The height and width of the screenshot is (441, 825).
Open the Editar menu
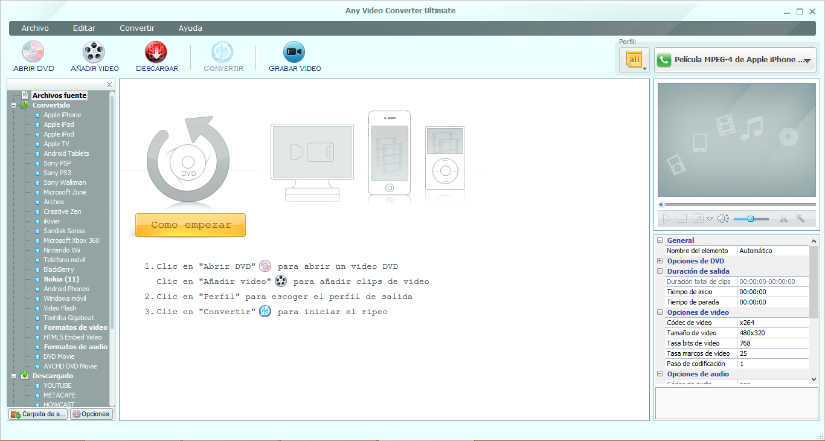click(x=84, y=28)
